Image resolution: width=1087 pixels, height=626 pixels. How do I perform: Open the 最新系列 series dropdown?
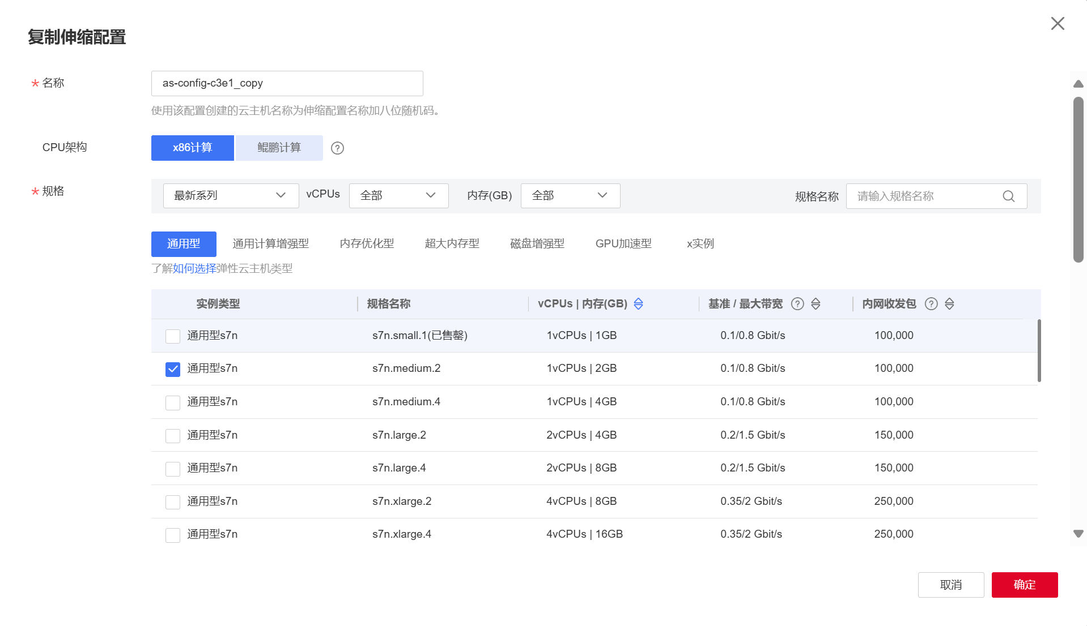tap(231, 195)
